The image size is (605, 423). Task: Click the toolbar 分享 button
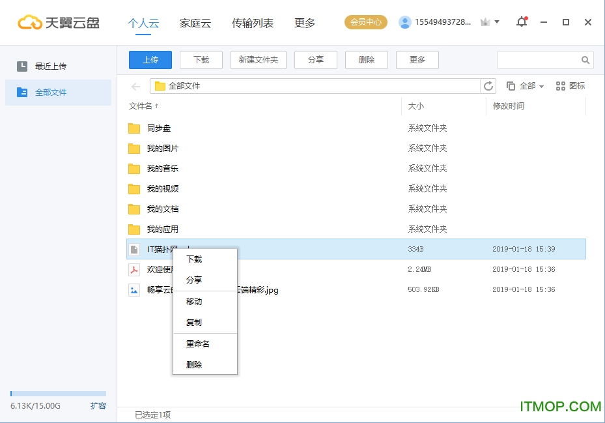pyautogui.click(x=316, y=60)
